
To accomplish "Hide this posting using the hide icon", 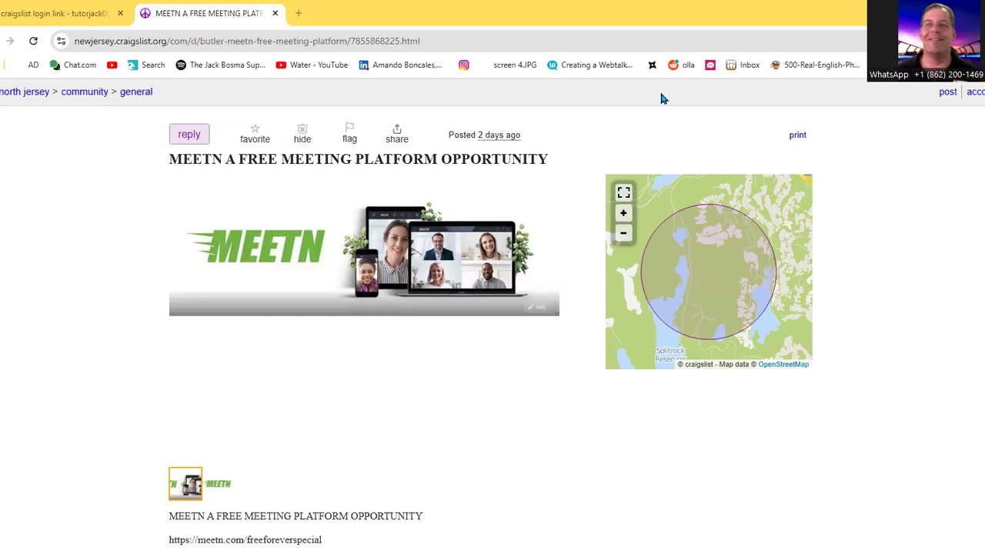I will 302,134.
